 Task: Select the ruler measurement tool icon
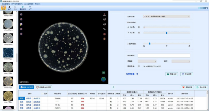pos(104,29)
